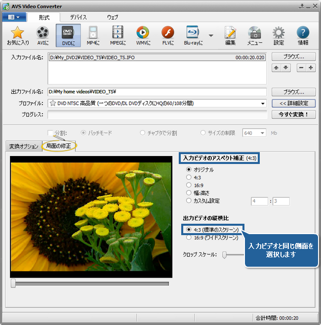Expand the more formats arrow after Blu-ray
Viewport: 321px width, 325px height.
point(211,36)
